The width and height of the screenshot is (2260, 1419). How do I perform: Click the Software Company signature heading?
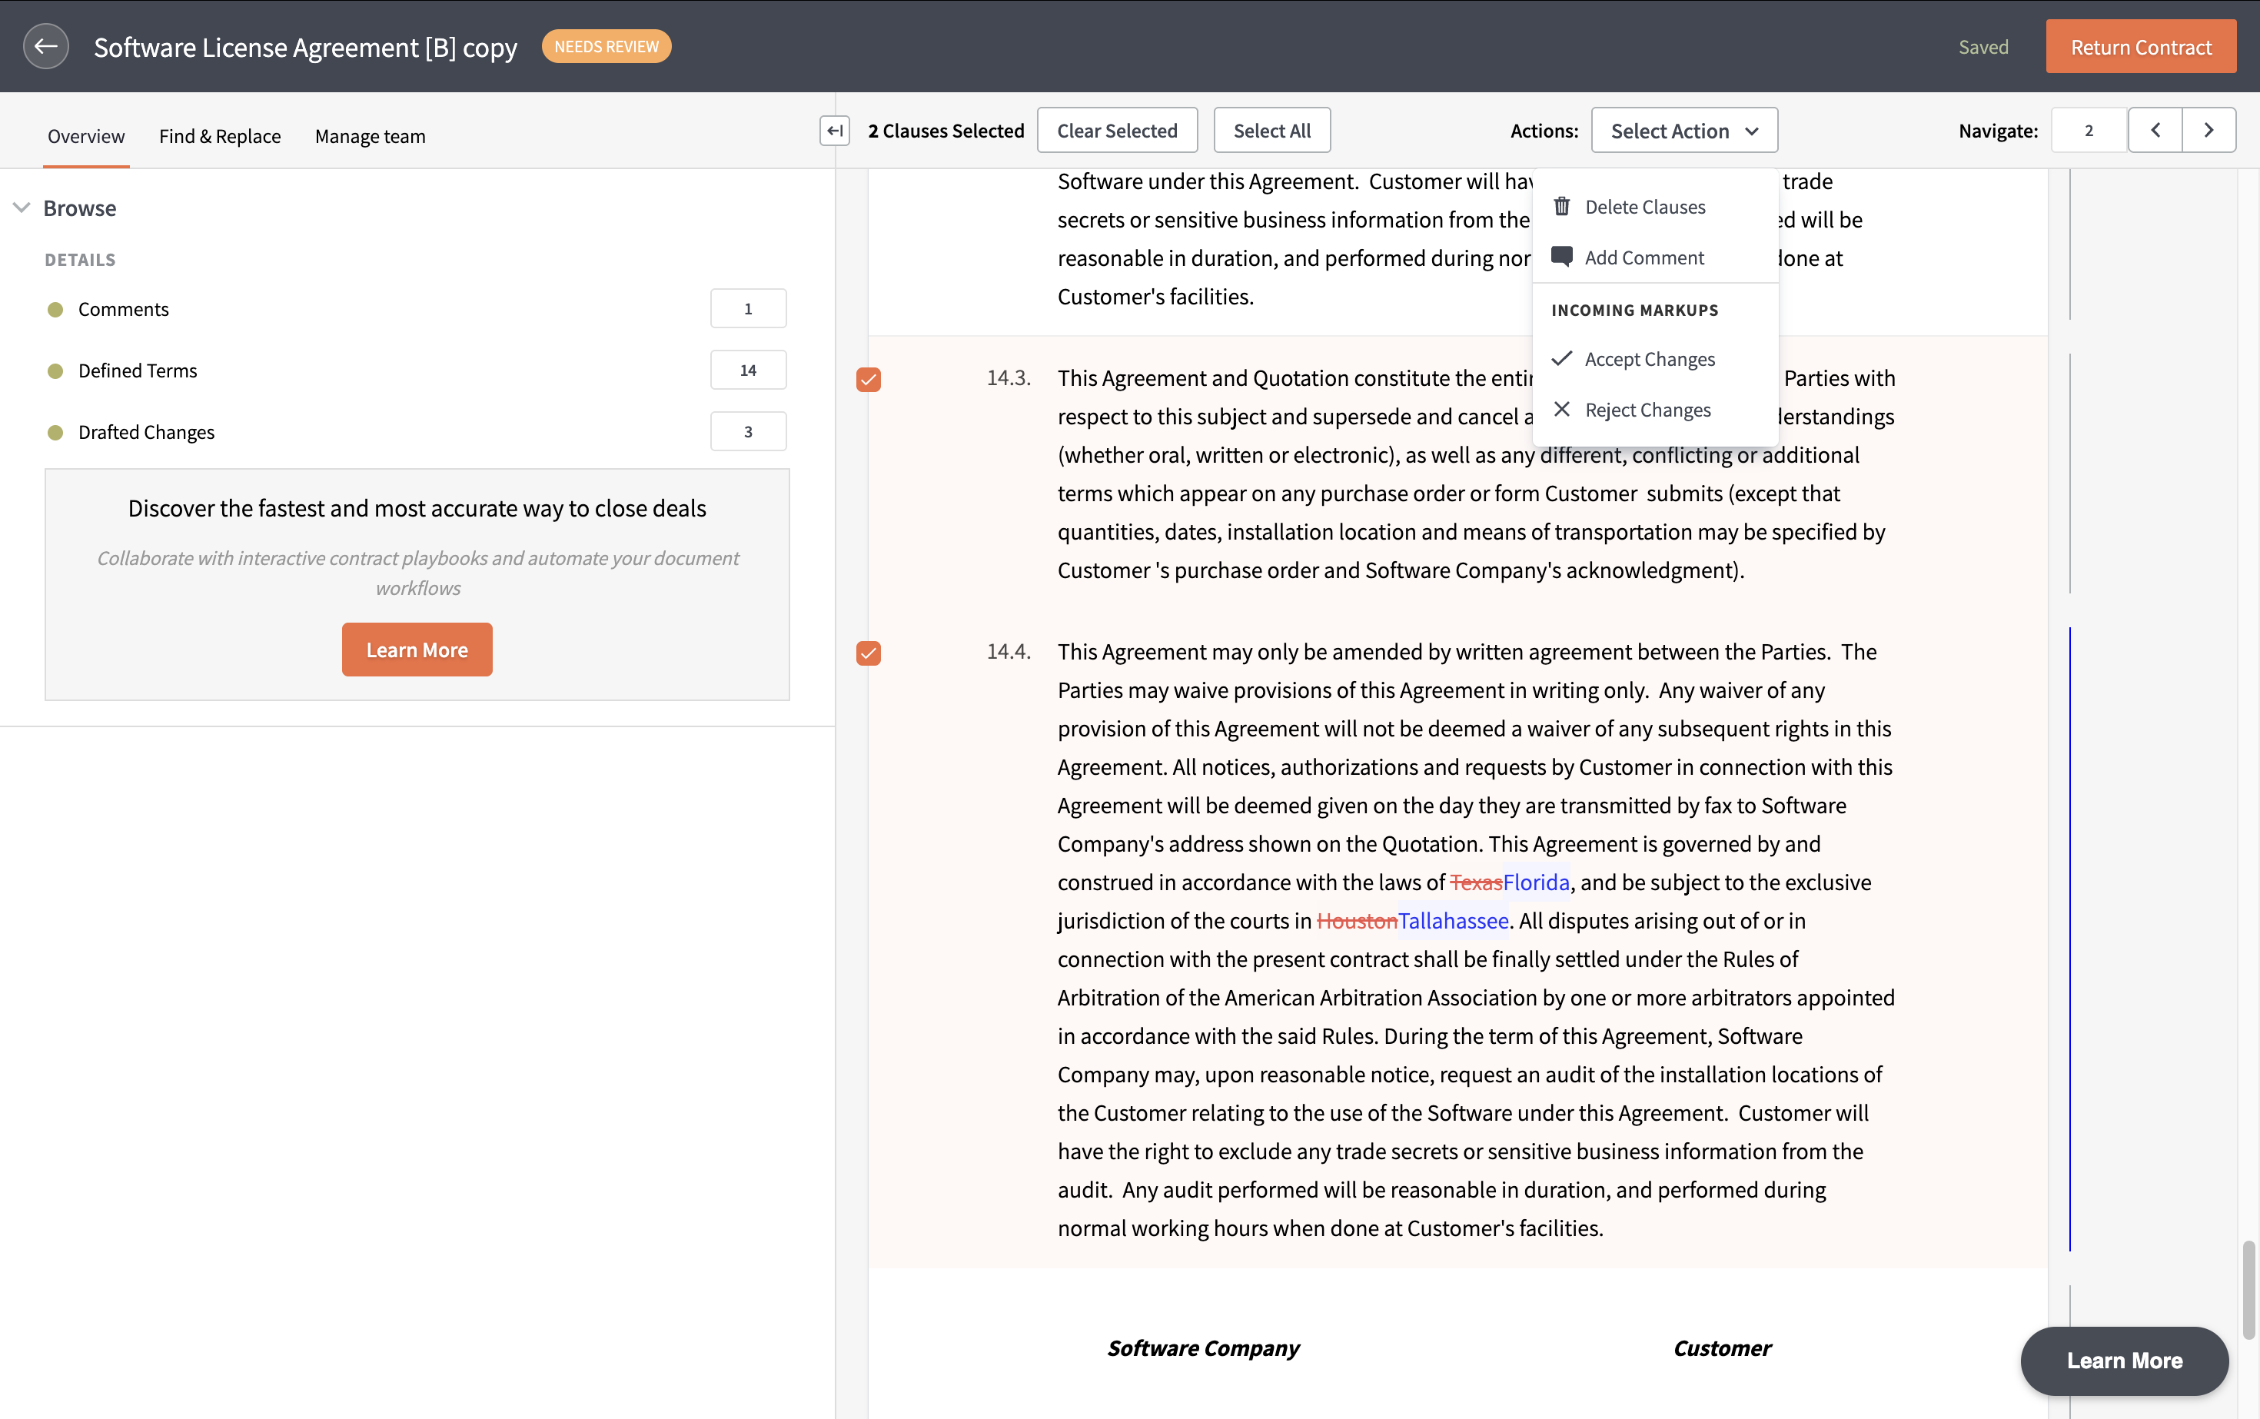click(x=1203, y=1348)
